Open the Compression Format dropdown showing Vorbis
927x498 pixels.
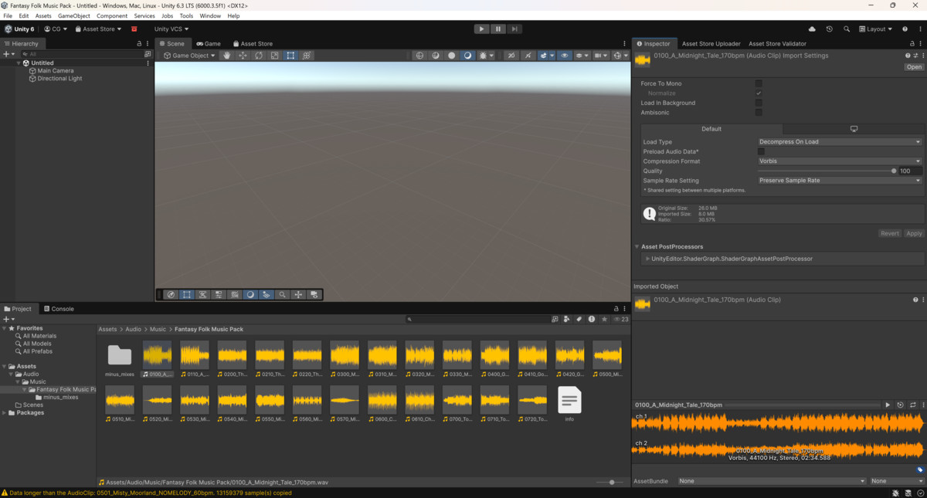(x=840, y=161)
